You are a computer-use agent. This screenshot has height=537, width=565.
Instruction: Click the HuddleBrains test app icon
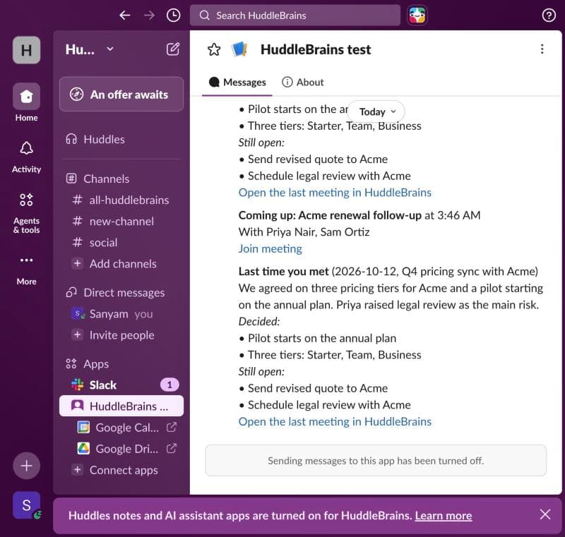[239, 49]
